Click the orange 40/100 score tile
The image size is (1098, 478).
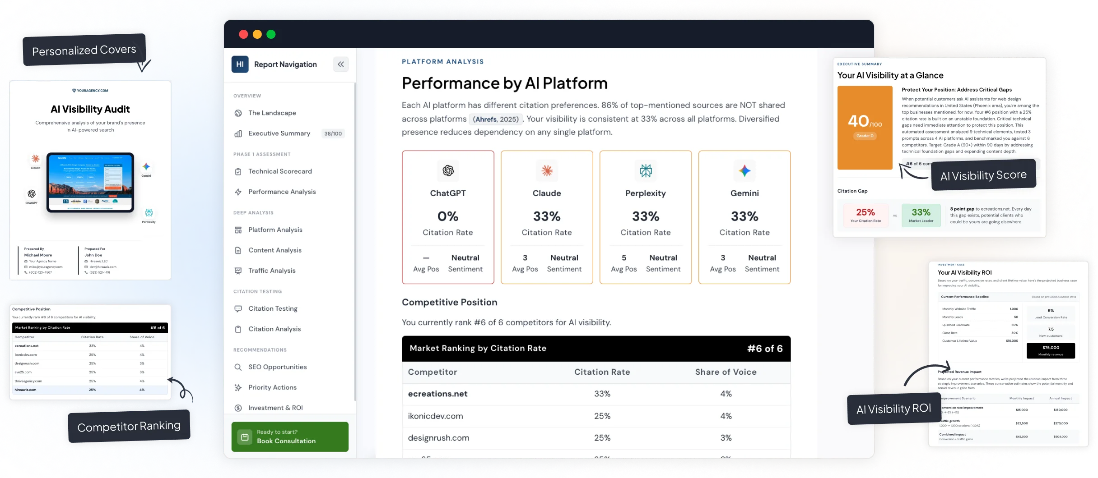tap(864, 128)
